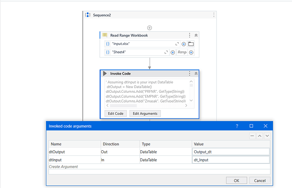This screenshot has height=188, width=292.
Task: Select the dtOutput argument name cell
Action: [74, 152]
